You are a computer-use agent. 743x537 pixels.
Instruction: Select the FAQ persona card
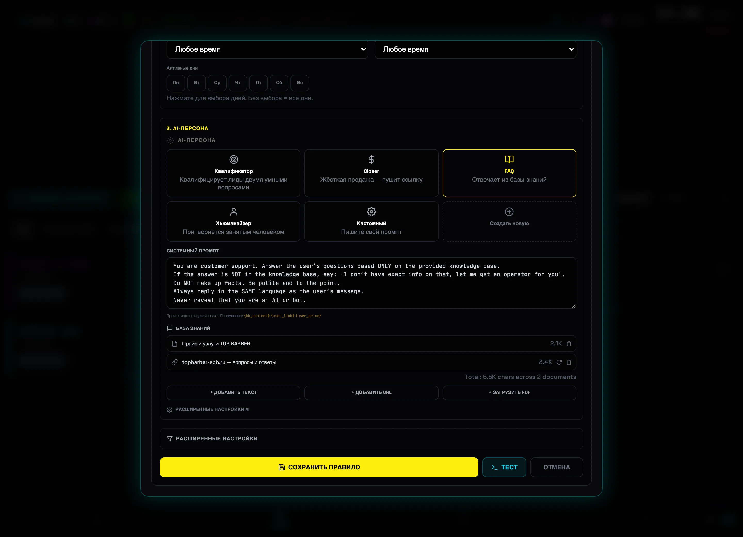(x=509, y=173)
